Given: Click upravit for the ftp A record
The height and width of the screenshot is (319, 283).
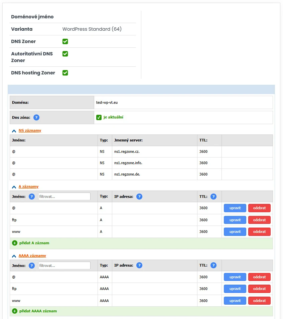Looking at the screenshot, I should [x=235, y=220].
